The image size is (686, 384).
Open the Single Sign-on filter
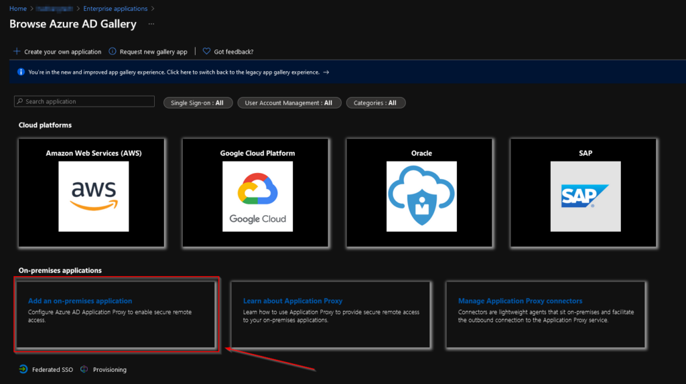coord(198,103)
